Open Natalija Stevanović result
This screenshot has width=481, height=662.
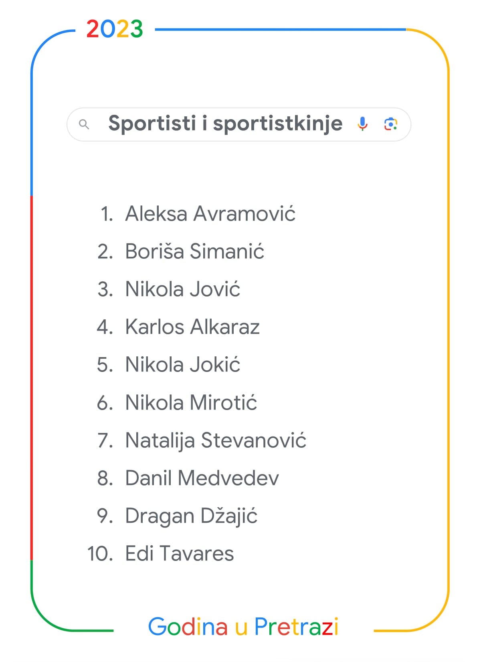click(x=216, y=440)
